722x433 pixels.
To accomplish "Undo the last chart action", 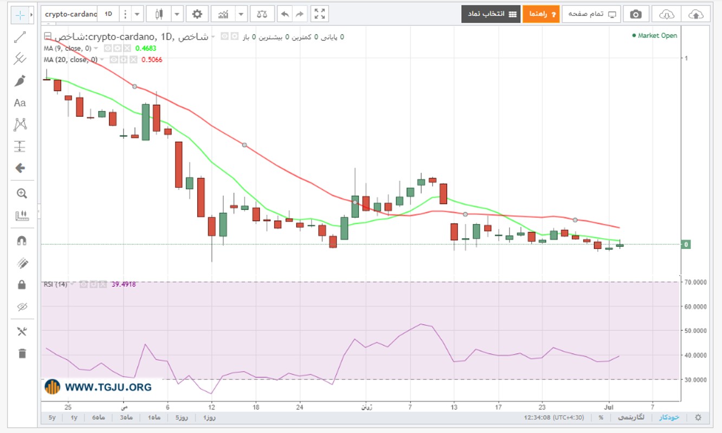I will coord(285,14).
